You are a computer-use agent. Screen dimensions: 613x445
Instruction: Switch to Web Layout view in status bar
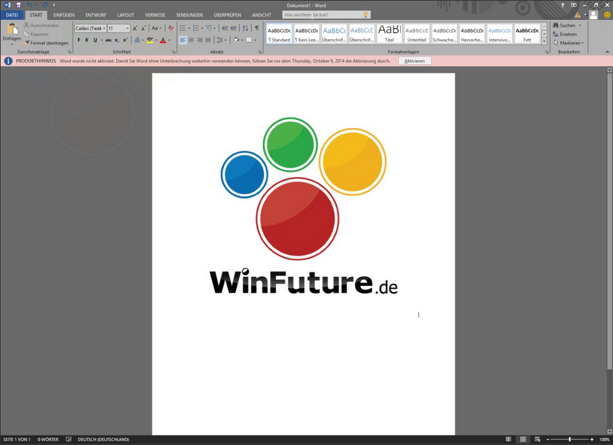point(537,439)
